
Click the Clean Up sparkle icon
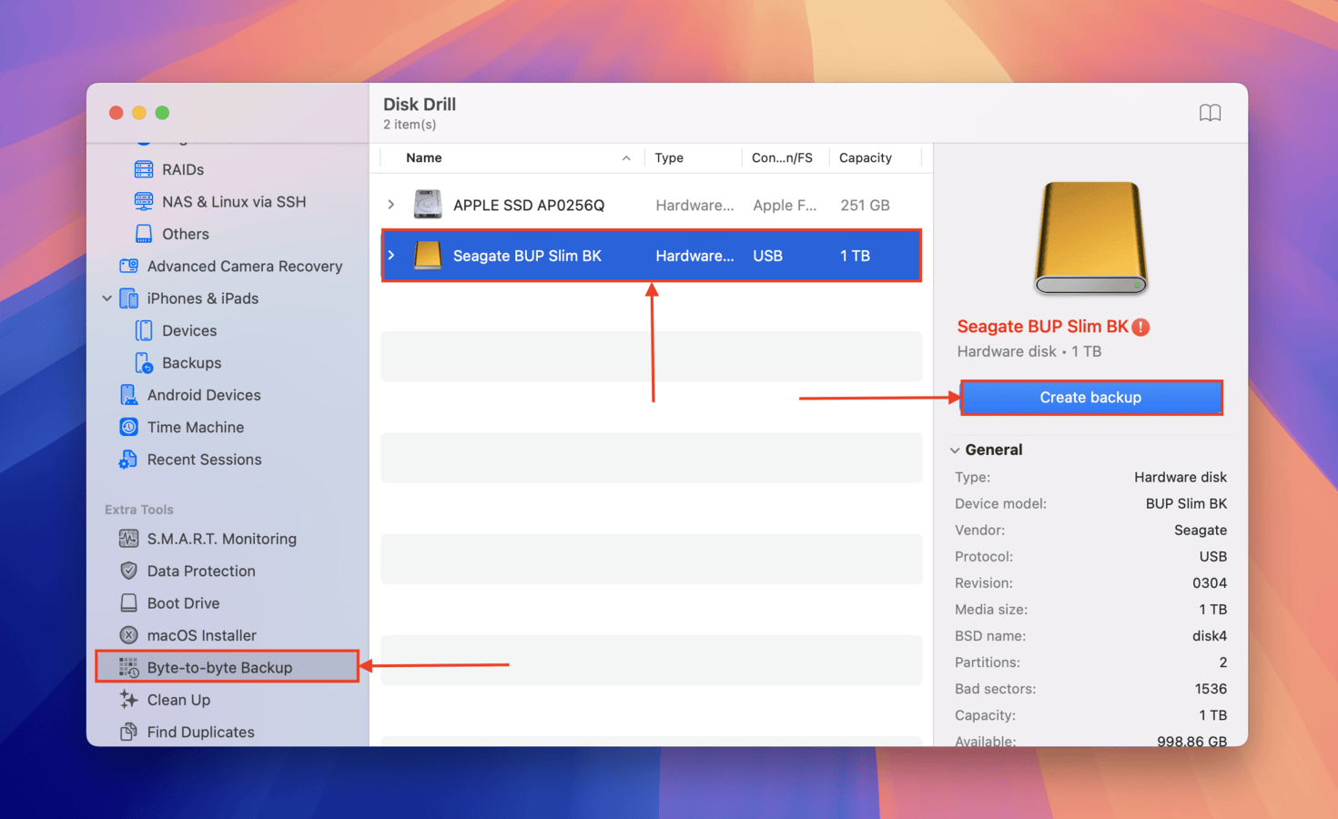(x=129, y=700)
